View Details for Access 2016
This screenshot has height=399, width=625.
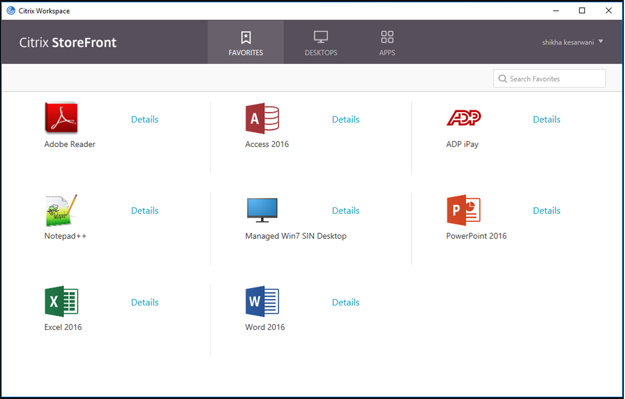pos(346,119)
